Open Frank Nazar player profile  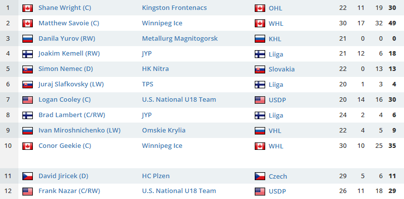69,191
